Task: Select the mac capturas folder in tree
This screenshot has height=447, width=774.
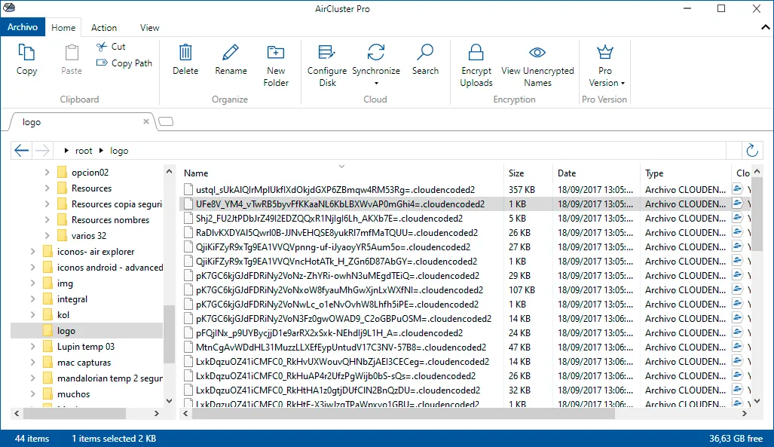Action: [84, 363]
